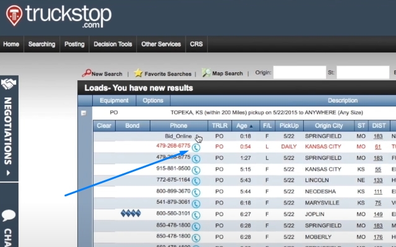Viewport: 396px width, 247px height.
Task: Click the Description column header
Action: (x=342, y=101)
